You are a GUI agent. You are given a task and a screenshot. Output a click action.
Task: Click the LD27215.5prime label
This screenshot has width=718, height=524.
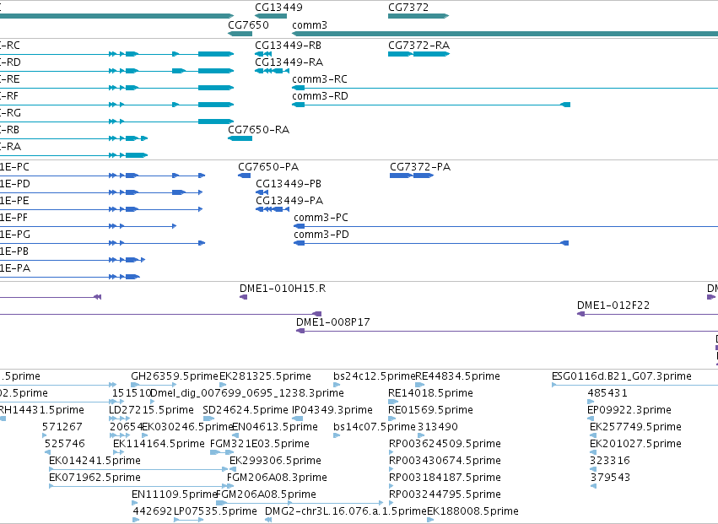tap(151, 409)
